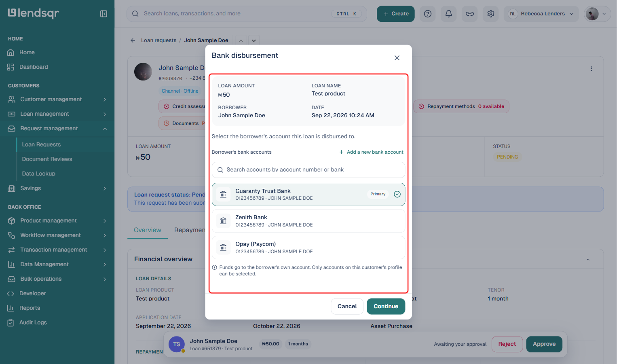Click the Guaranty Trust Bank building icon
The width and height of the screenshot is (621, 364).
[223, 195]
